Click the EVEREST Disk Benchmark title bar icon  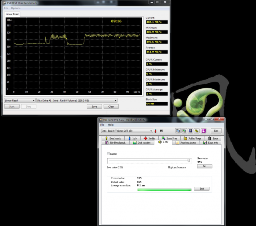4,3
